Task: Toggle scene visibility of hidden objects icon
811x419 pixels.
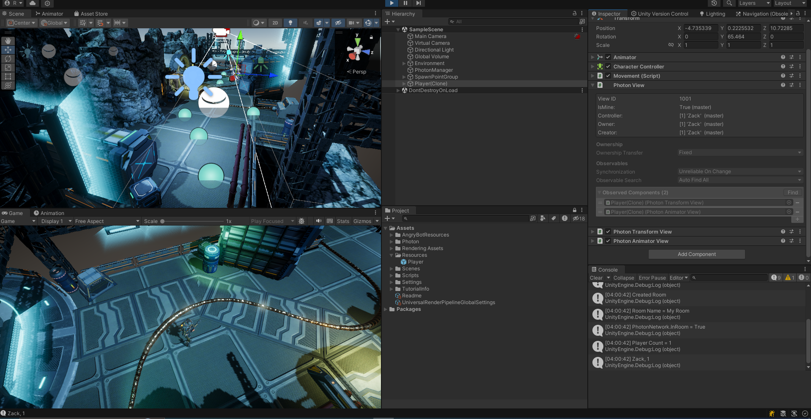Action: [338, 23]
